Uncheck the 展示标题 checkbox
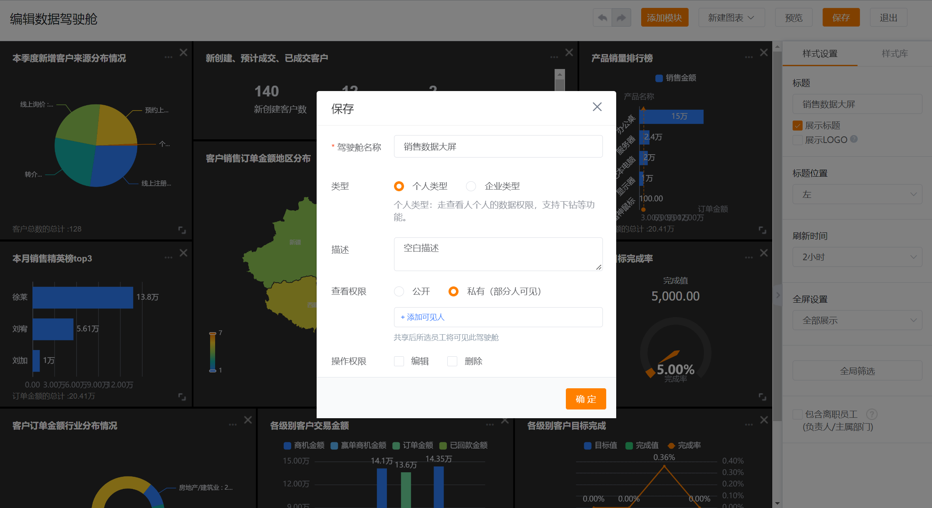This screenshot has width=932, height=508. [x=798, y=126]
